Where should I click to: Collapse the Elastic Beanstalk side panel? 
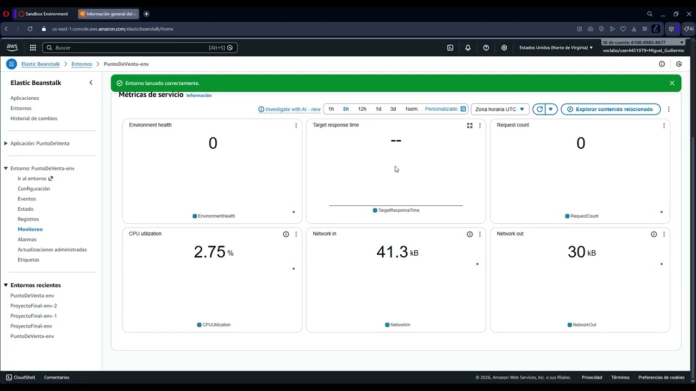(91, 83)
